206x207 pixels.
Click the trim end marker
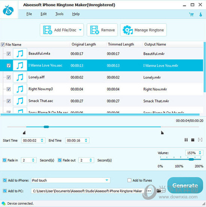[x=162, y=132]
